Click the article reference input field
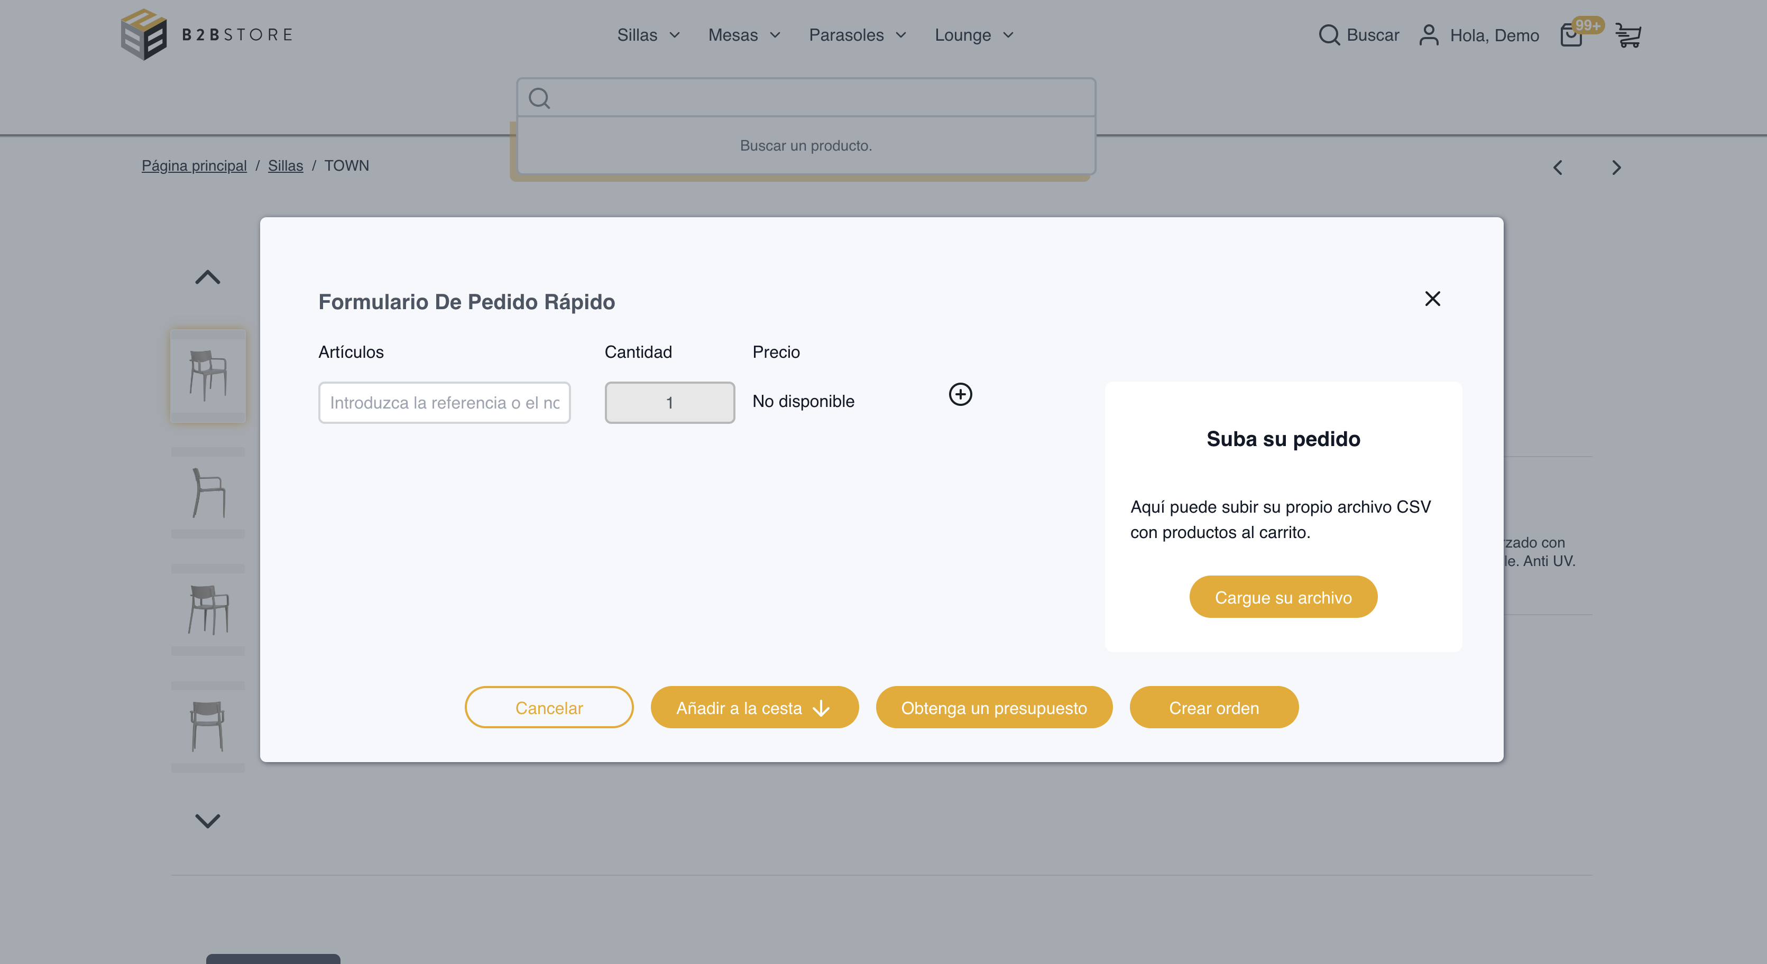This screenshot has height=964, width=1767. [x=444, y=403]
